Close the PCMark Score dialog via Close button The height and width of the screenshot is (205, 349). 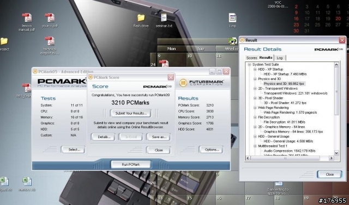coord(159,150)
